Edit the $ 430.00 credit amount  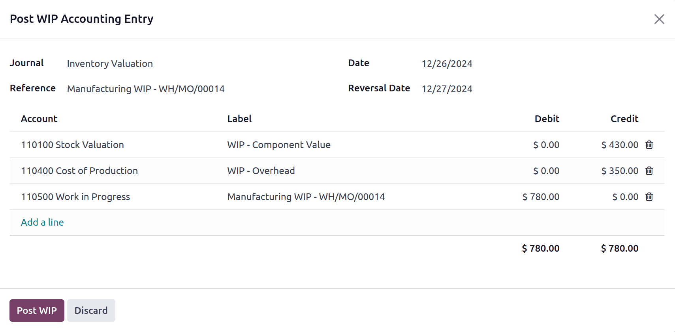coord(619,145)
